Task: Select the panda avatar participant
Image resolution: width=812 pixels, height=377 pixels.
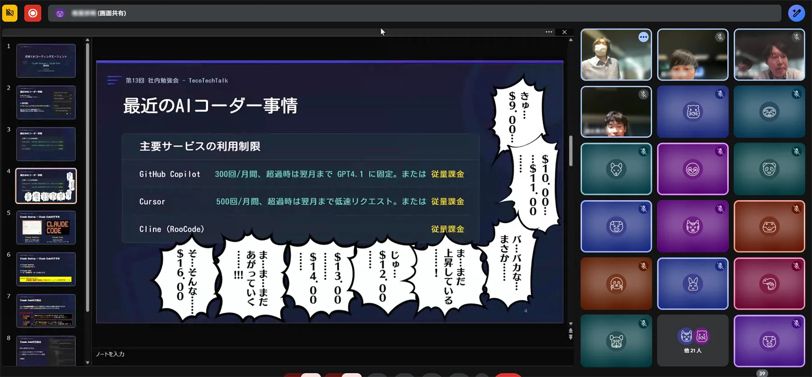Action: [x=770, y=169]
